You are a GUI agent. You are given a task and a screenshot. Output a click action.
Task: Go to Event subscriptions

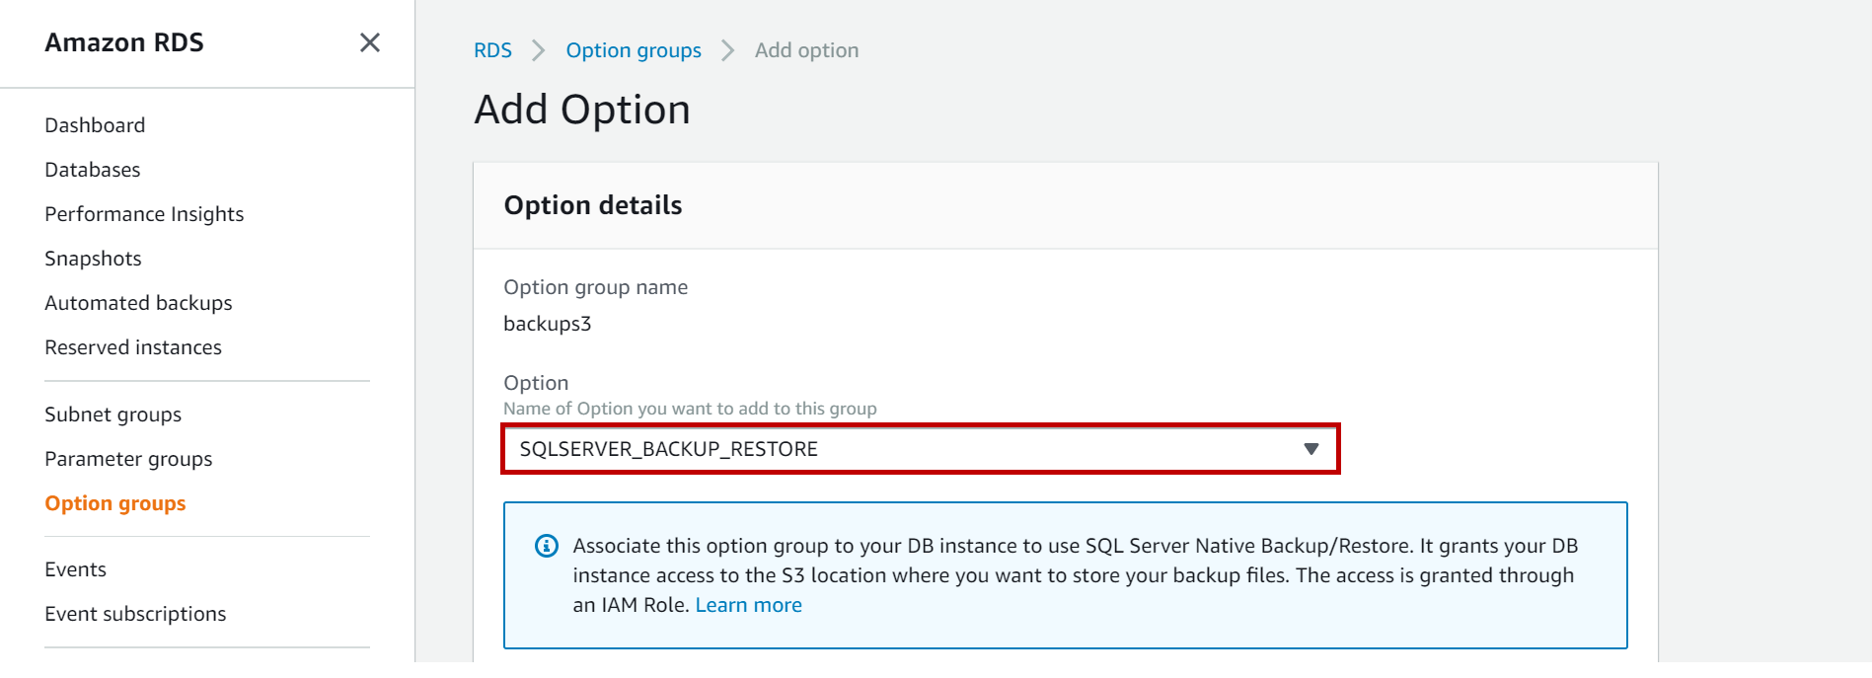pyautogui.click(x=135, y=614)
